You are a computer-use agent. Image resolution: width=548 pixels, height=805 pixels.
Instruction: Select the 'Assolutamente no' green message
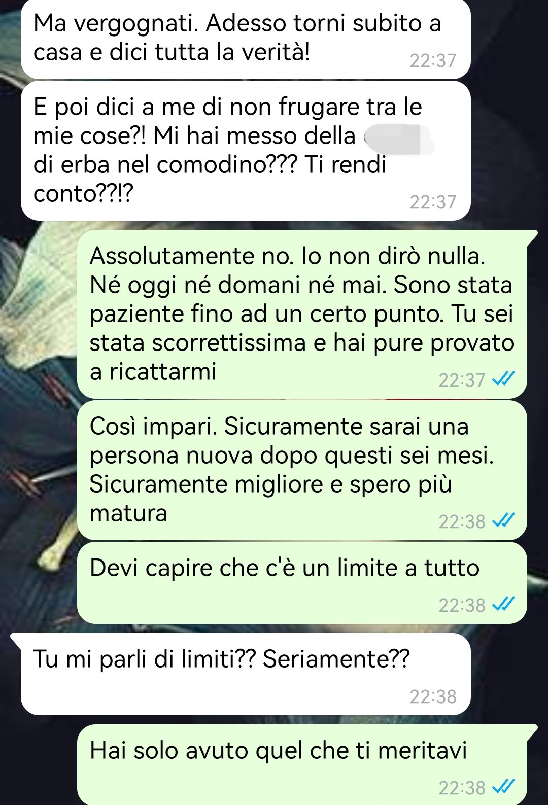point(302,314)
